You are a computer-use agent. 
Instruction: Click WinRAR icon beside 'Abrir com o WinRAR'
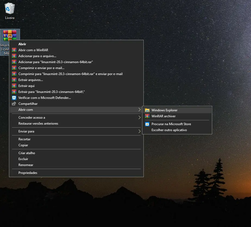coord(14,50)
